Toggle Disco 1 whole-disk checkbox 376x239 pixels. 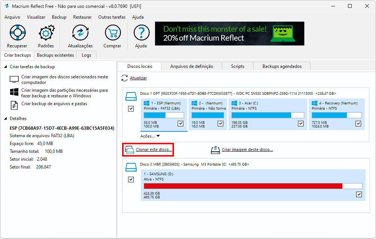tap(131, 109)
